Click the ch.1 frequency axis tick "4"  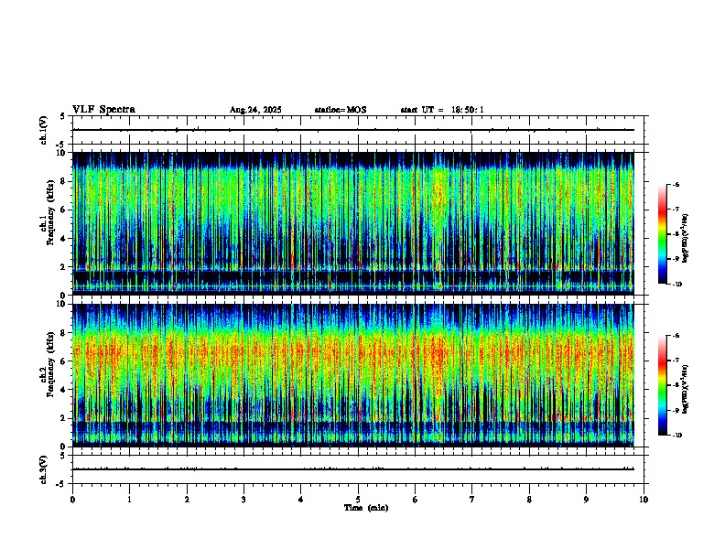point(64,239)
